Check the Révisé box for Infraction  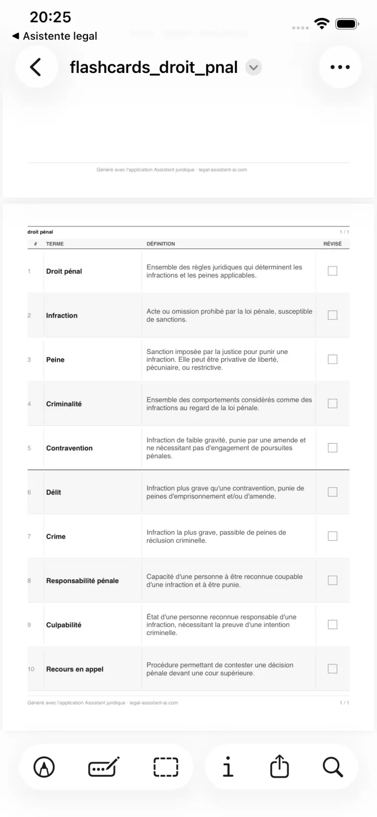332,315
